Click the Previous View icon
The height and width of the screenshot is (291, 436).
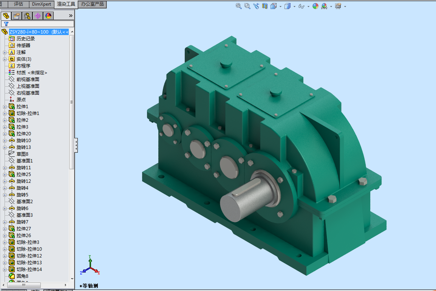tap(256, 6)
